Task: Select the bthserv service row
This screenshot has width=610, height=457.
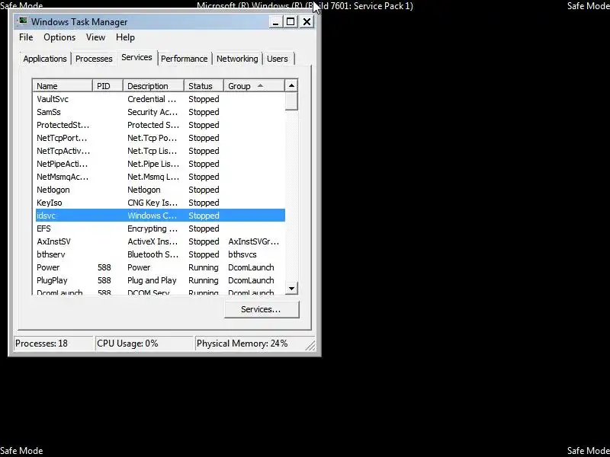Action: pyautogui.click(x=160, y=254)
